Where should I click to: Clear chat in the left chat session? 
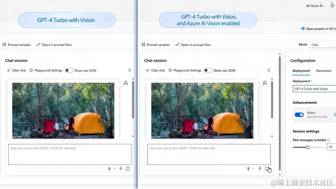tap(16, 70)
